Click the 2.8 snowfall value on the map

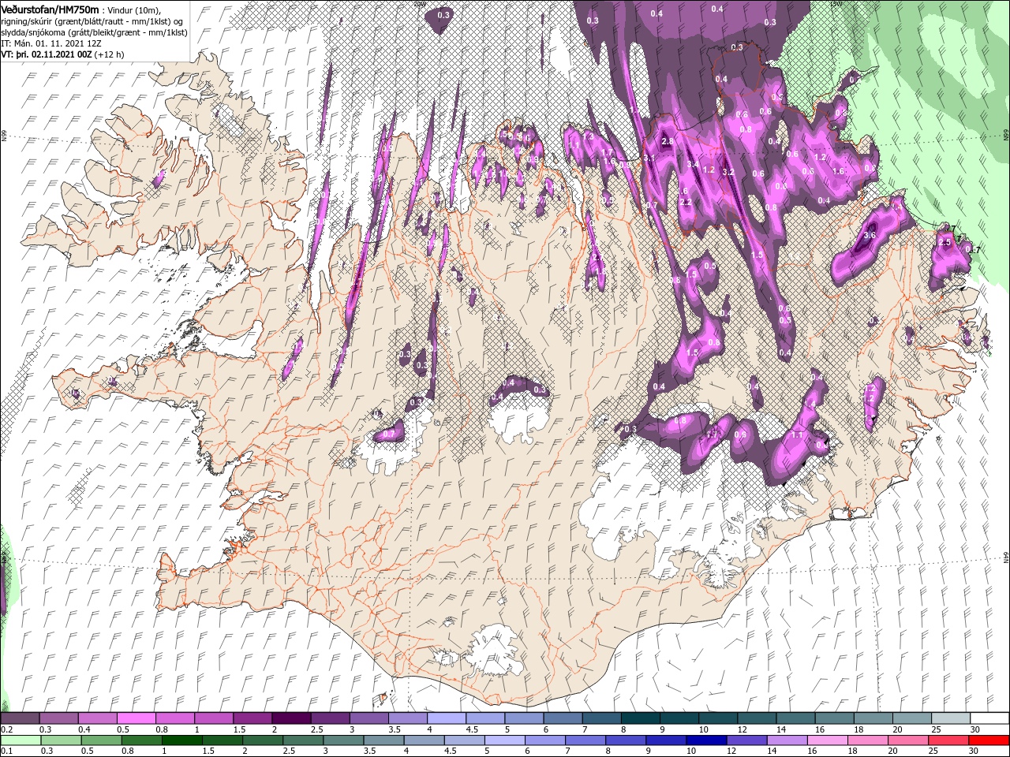667,141
